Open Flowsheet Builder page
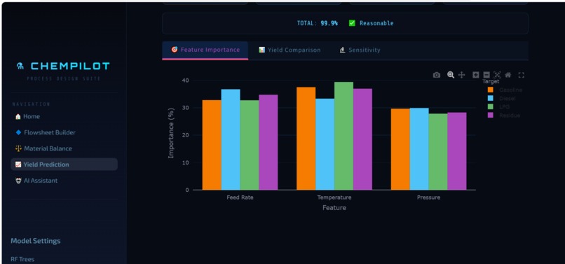Image resolution: width=565 pixels, height=264 pixels. pos(64,132)
